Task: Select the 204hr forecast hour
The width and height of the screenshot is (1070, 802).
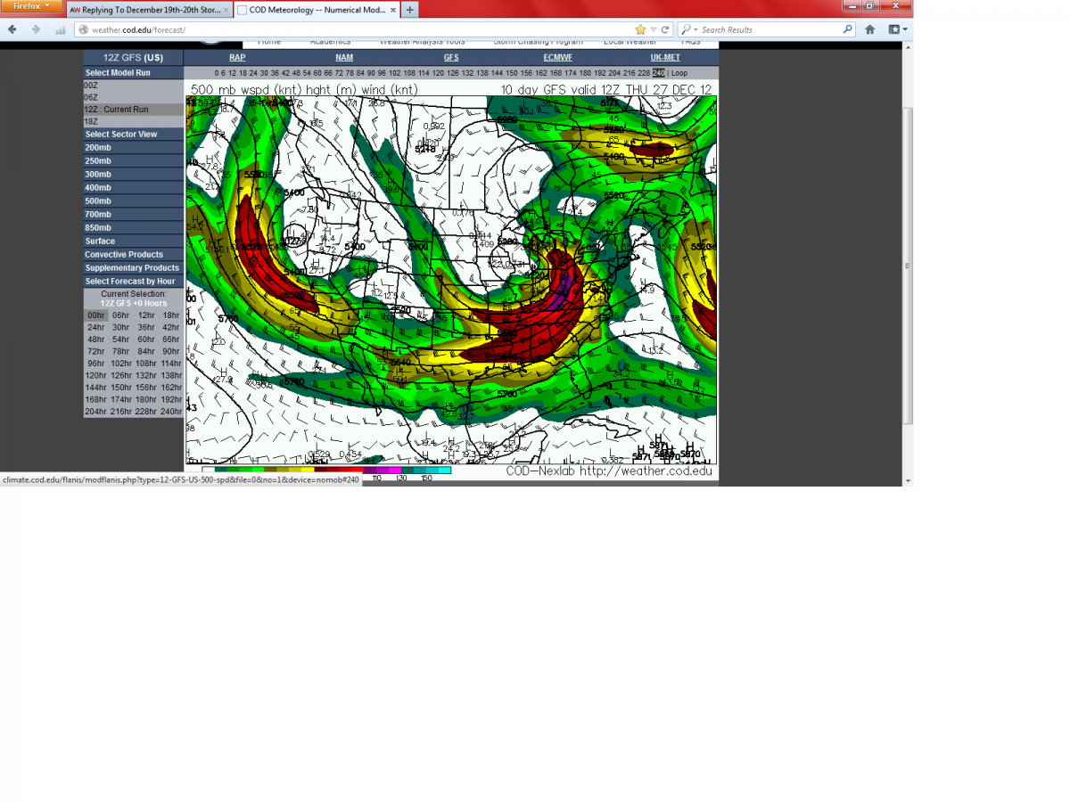Action: (96, 412)
